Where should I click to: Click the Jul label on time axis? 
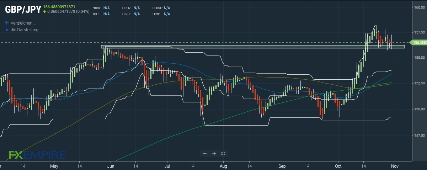[x=167, y=166]
